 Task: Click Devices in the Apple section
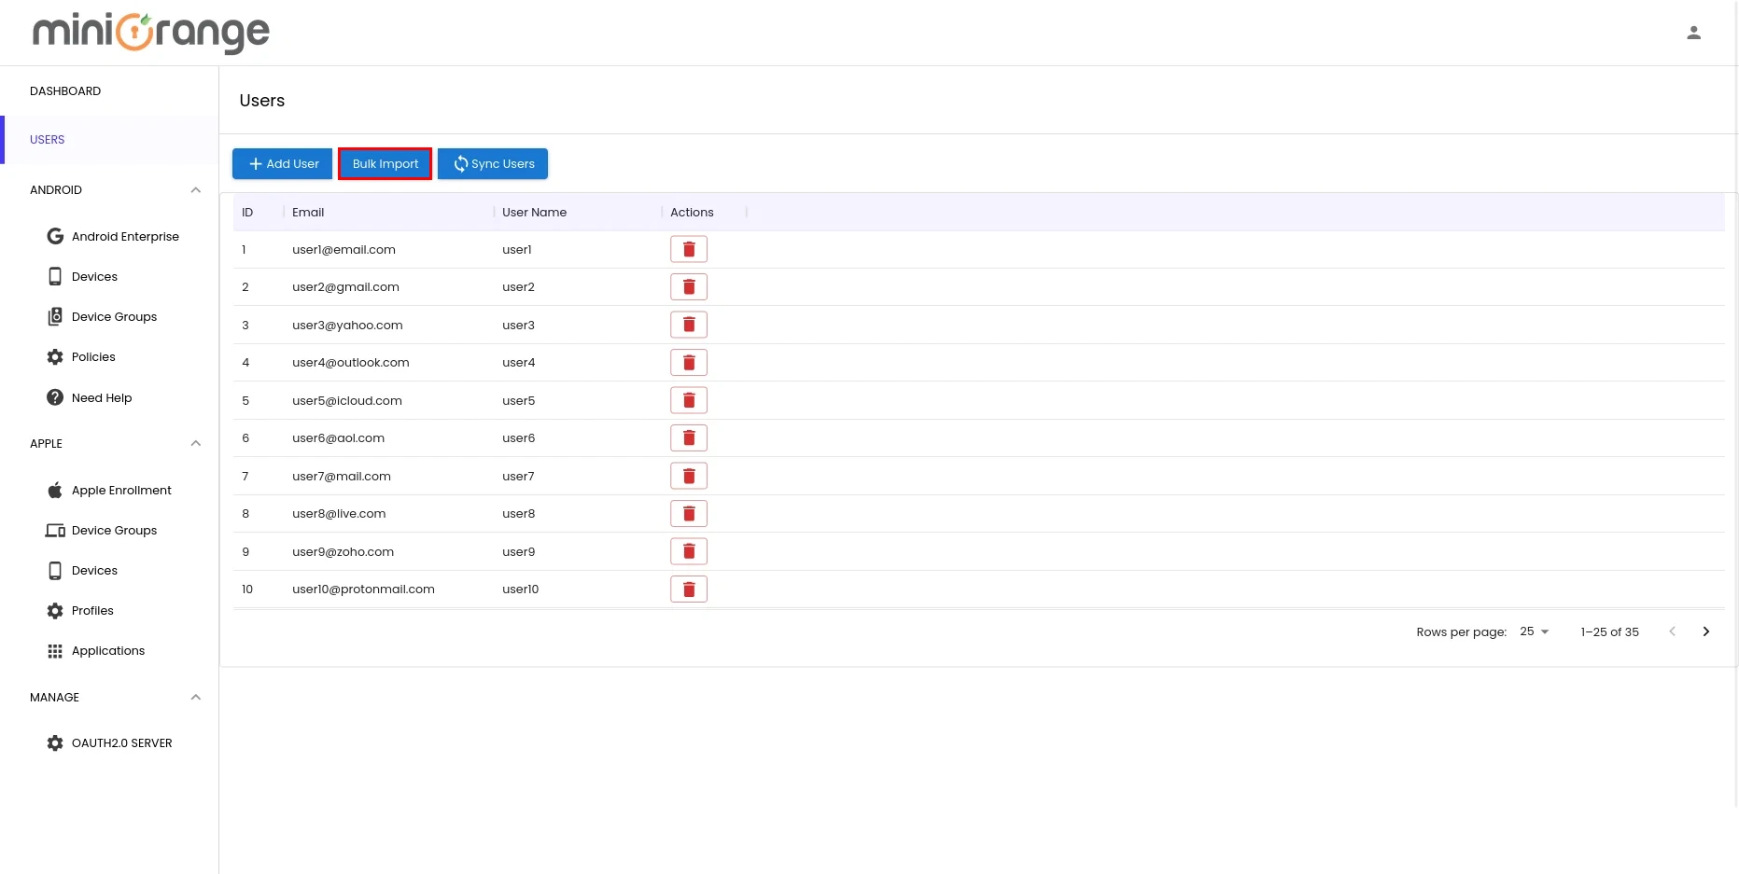pos(94,570)
